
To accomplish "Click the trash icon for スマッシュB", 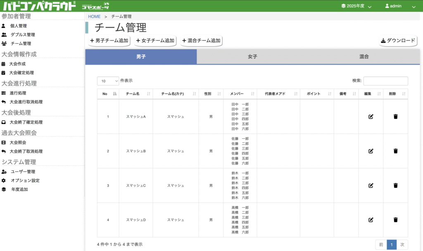I will click(x=395, y=151).
